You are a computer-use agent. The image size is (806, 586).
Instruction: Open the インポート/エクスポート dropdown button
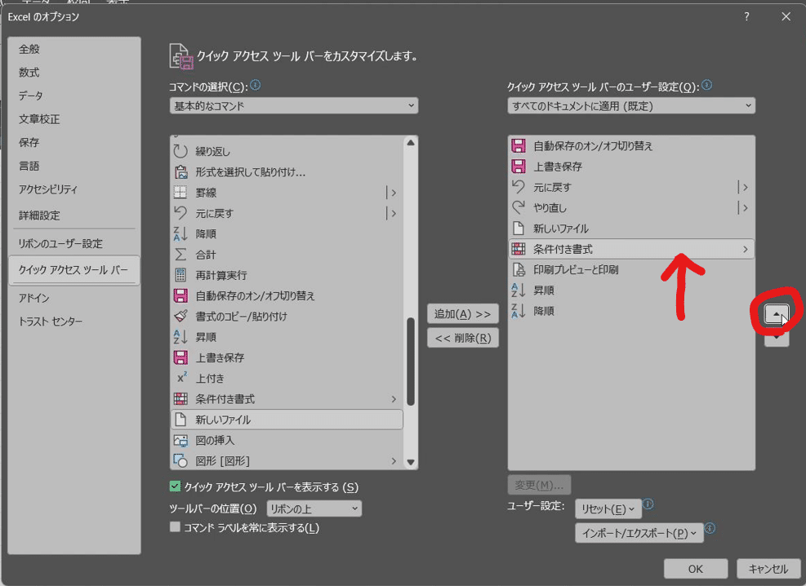tap(639, 533)
